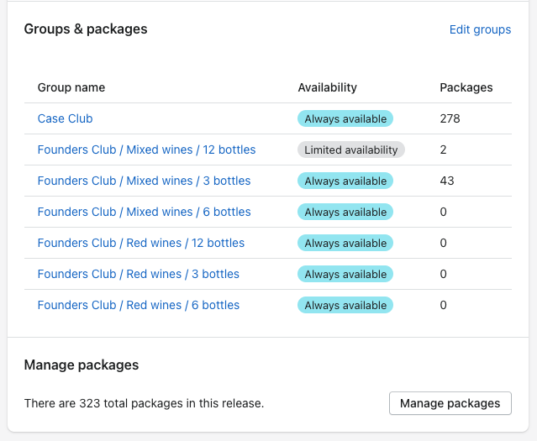This screenshot has width=537, height=441.
Task: Open the Case Club group
Action: 65,118
